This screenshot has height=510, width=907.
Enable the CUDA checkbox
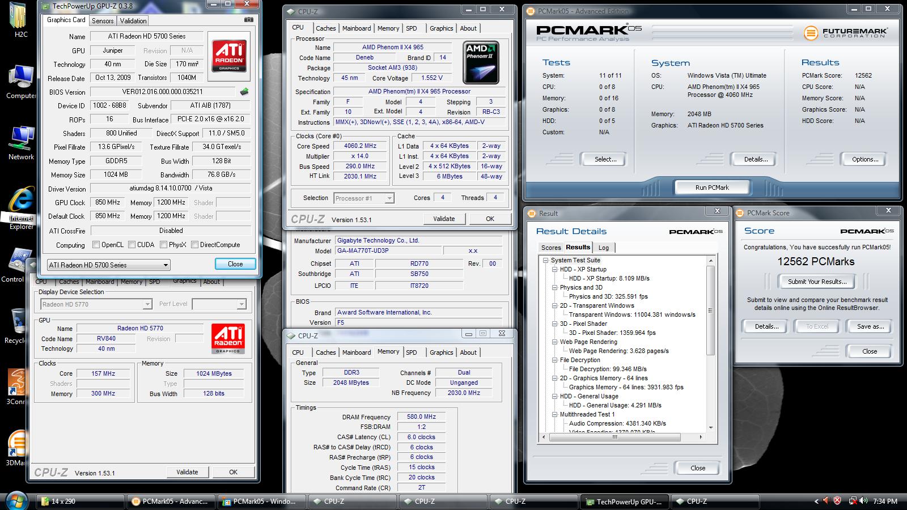[132, 245]
